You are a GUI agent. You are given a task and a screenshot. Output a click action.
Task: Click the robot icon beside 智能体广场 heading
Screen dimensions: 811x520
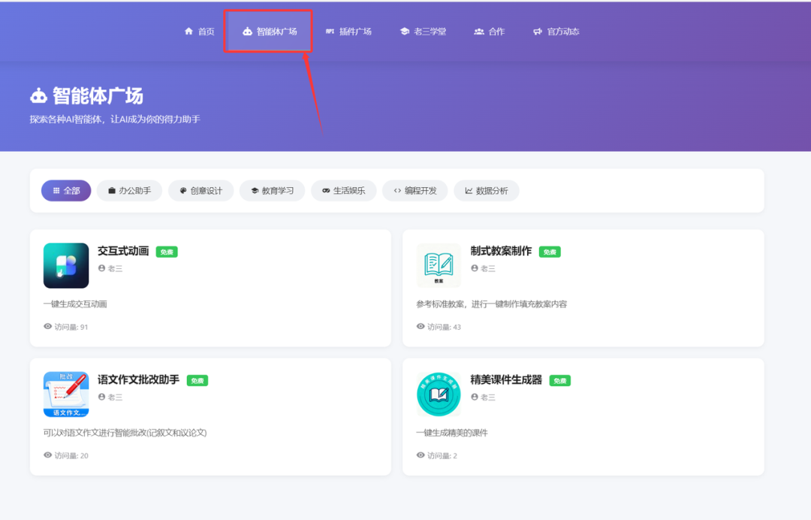pyautogui.click(x=38, y=95)
